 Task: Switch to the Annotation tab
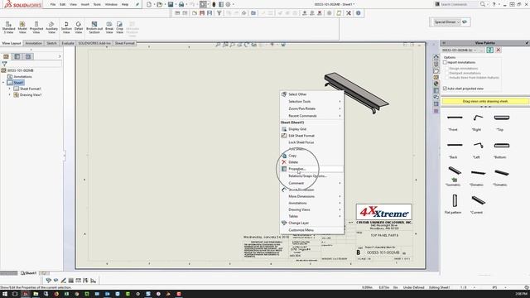(x=33, y=43)
